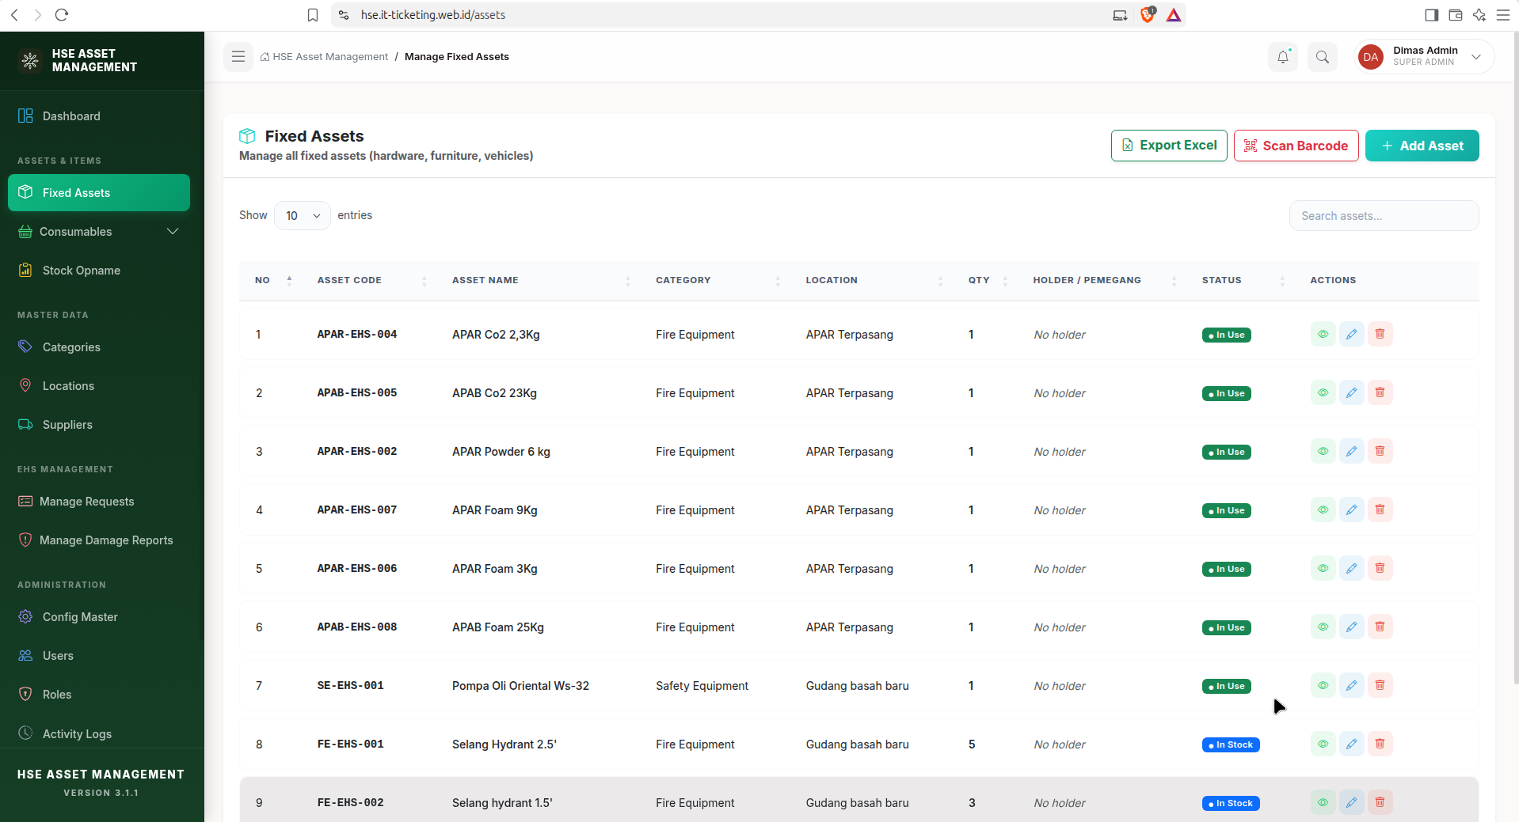Viewport: 1519px width, 822px height.
Task: Delete the APAR-EHS-002 asset
Action: 1380,452
